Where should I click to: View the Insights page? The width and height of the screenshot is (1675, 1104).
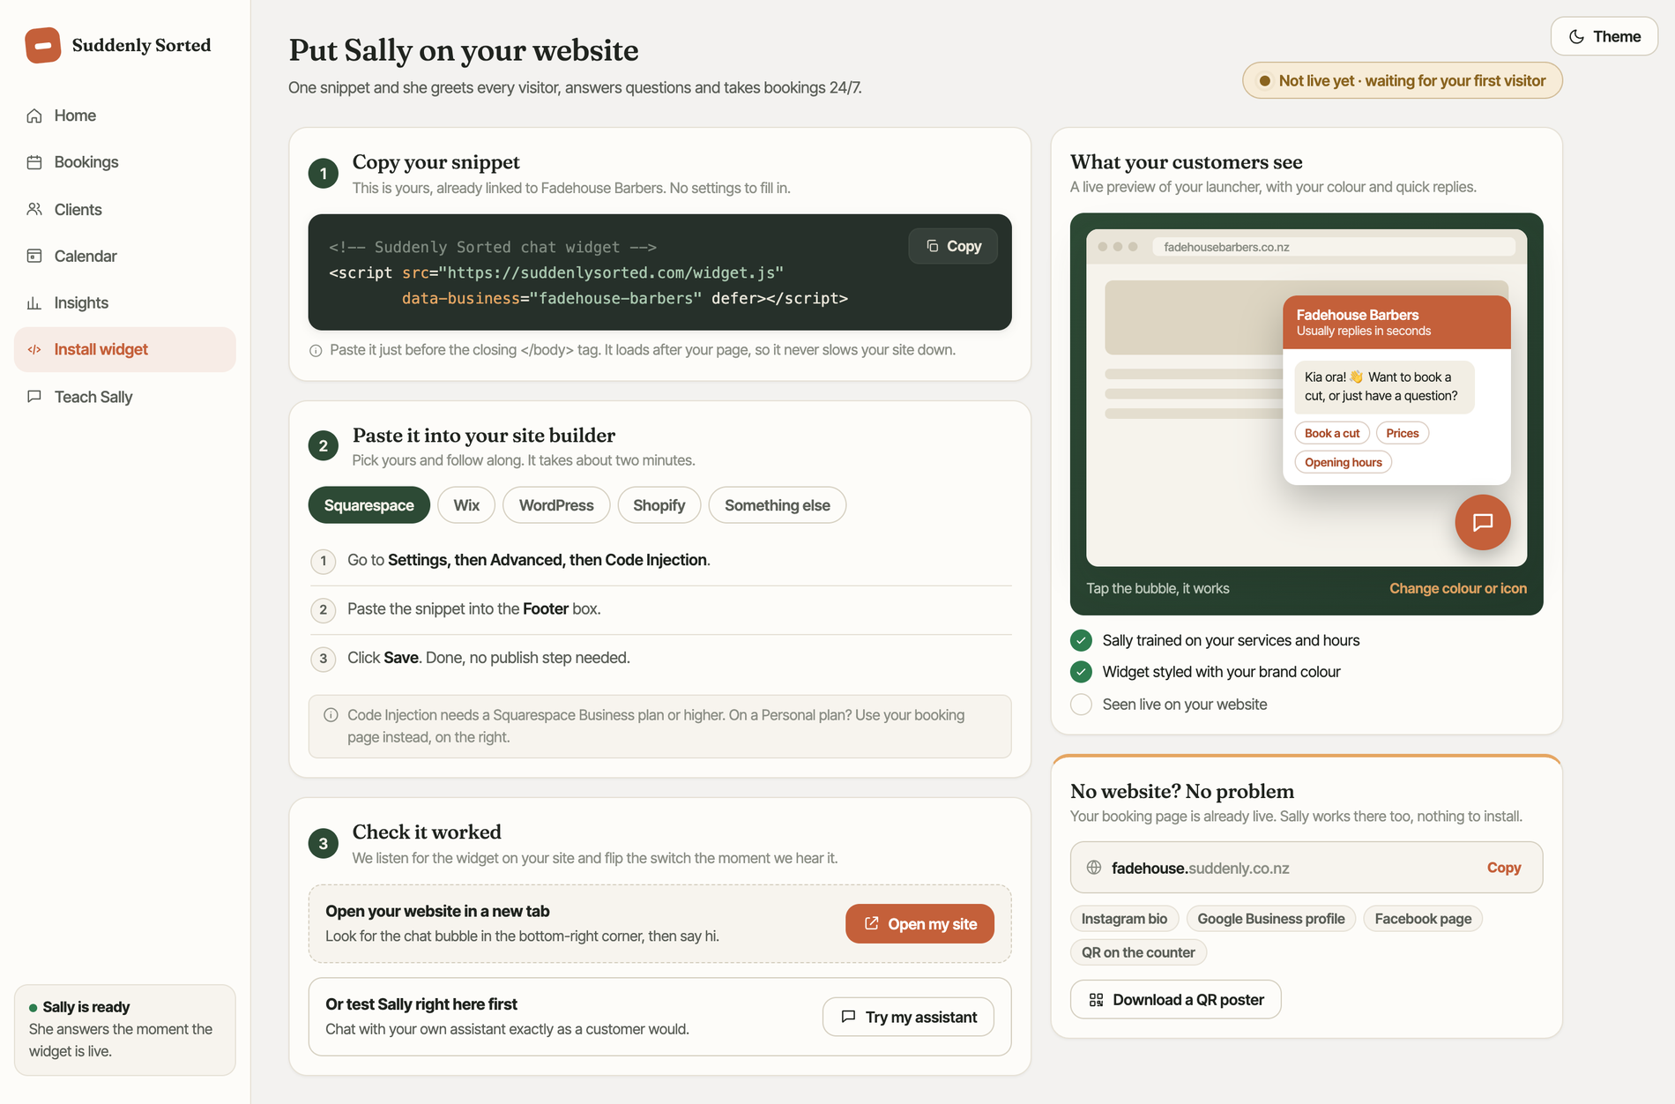pyautogui.click(x=125, y=303)
